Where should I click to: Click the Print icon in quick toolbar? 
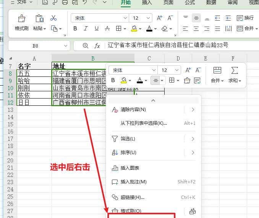65,2
